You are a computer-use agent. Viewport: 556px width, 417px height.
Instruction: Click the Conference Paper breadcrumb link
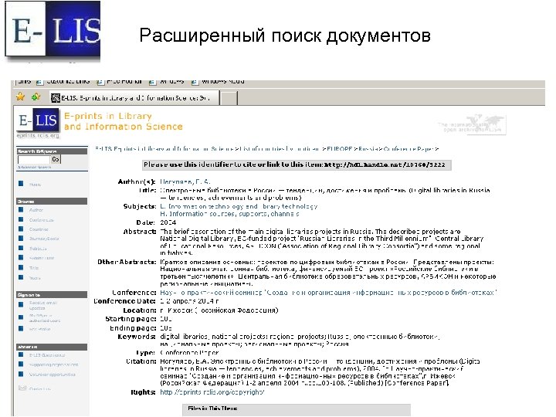pyautogui.click(x=409, y=149)
